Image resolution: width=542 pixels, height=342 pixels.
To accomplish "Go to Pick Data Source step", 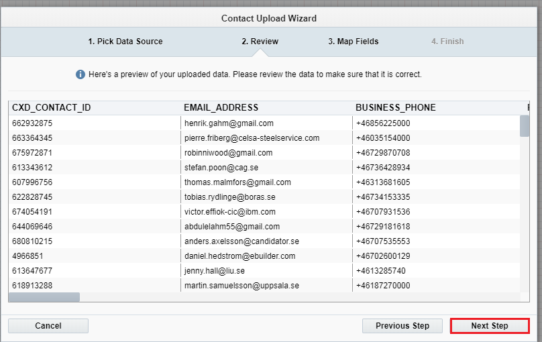I will (x=125, y=42).
